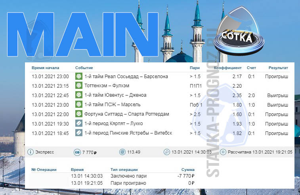Viewport: 300px width, 195px height.
Task: Click Проигрыш result in the Кярпят row
Action: tap(277, 124)
